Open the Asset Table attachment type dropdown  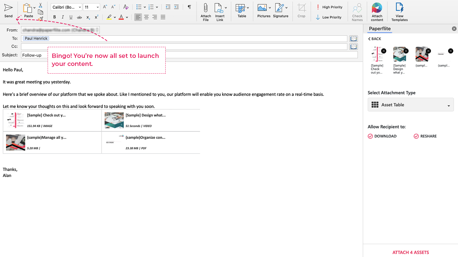pos(411,105)
